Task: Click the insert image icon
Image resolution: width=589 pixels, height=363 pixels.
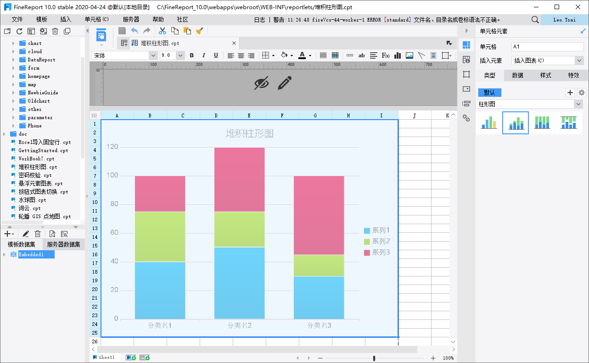Action: tap(409, 55)
